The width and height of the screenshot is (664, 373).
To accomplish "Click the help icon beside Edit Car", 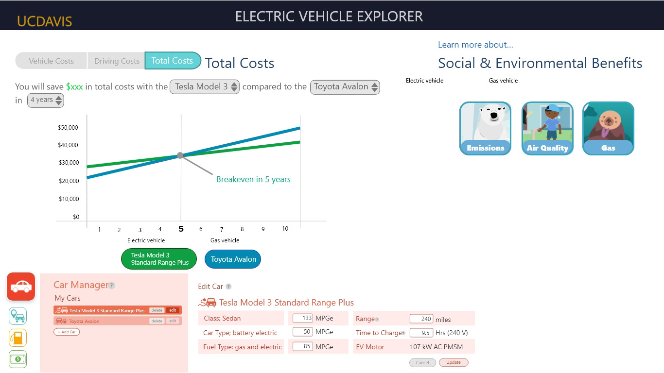I will click(228, 287).
